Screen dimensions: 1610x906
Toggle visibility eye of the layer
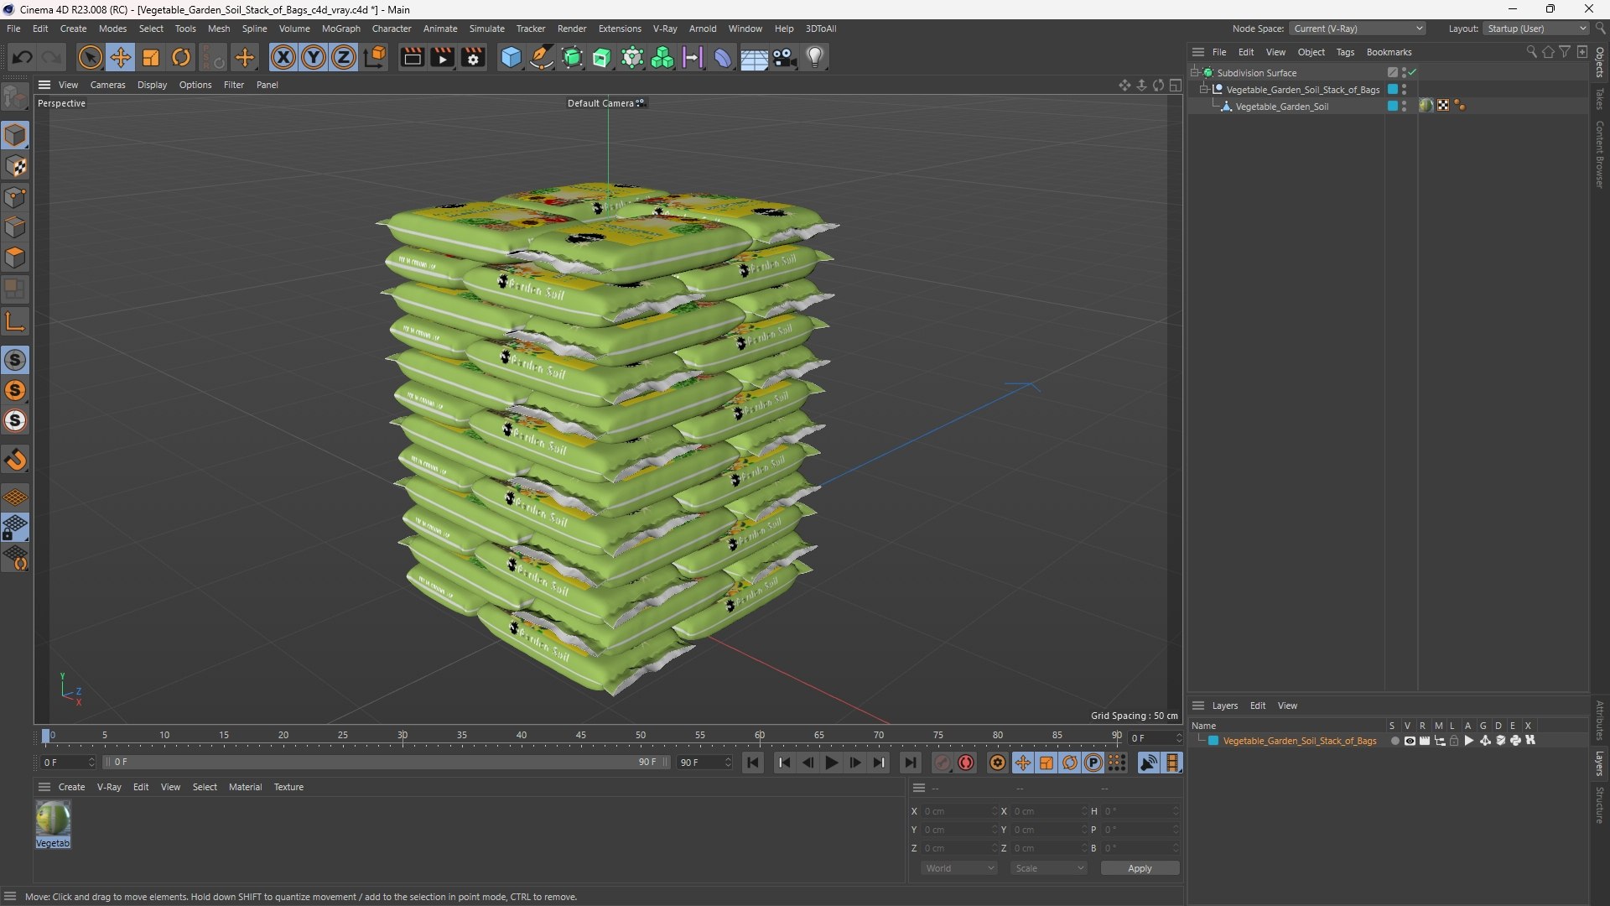click(1410, 741)
